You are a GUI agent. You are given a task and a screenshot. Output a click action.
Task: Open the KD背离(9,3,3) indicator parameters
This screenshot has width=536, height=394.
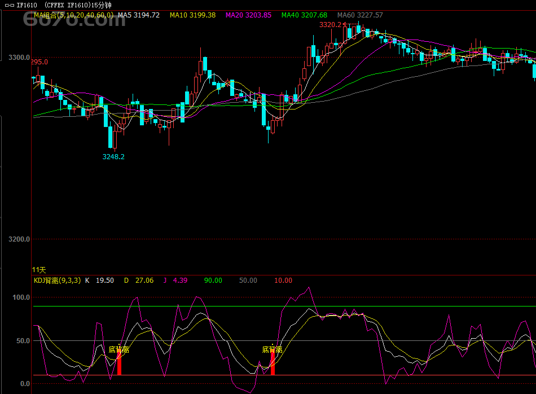click(x=57, y=281)
